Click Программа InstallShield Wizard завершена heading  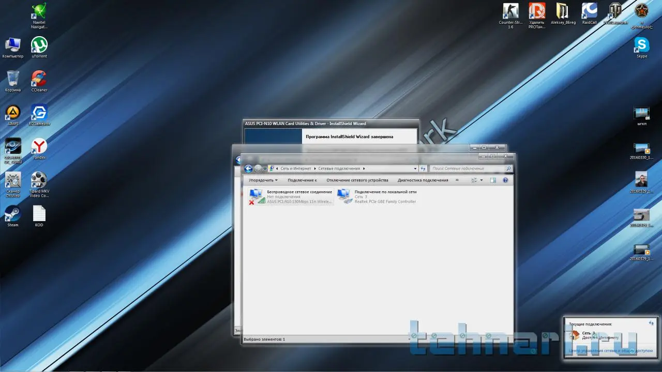click(x=350, y=137)
